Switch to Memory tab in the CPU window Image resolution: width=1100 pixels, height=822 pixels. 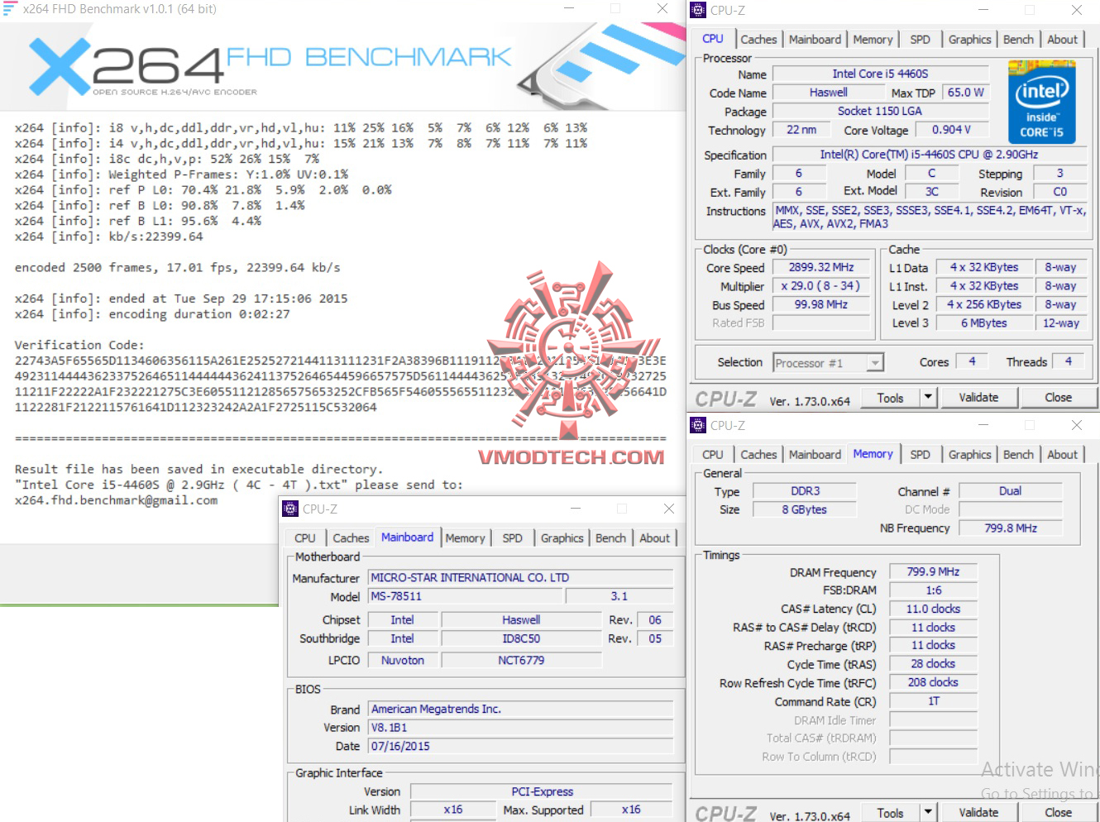[x=873, y=40]
